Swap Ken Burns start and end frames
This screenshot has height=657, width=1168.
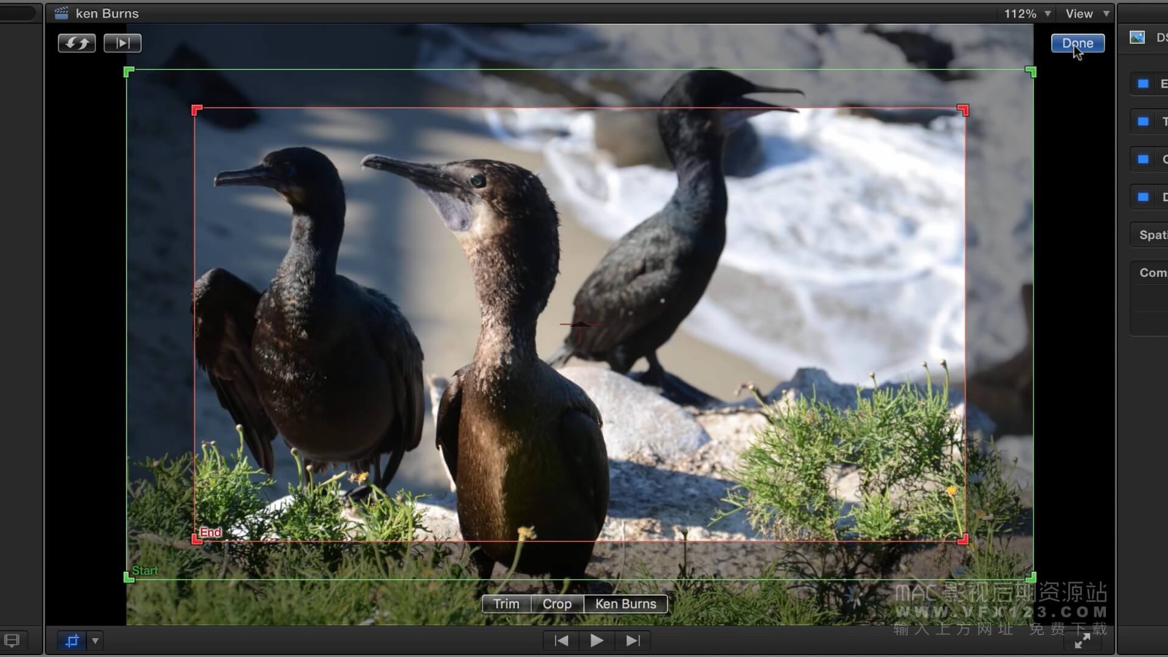[x=77, y=43]
